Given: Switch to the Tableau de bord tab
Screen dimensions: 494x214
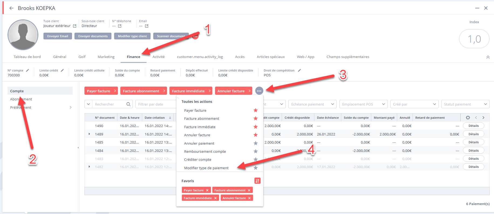Looking at the screenshot, I should [27, 57].
